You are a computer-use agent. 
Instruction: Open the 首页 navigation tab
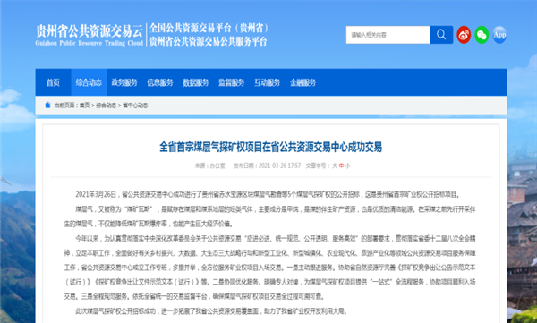[53, 82]
